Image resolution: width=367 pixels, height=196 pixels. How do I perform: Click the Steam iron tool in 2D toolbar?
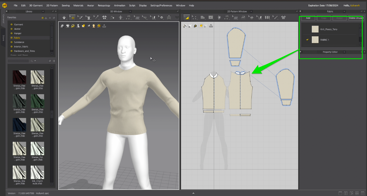(x=243, y=17)
